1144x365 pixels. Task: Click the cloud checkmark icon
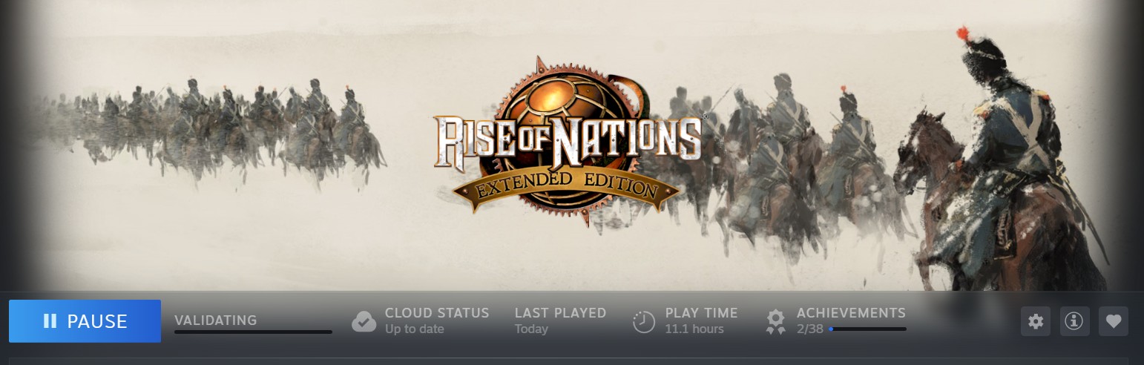coord(364,321)
